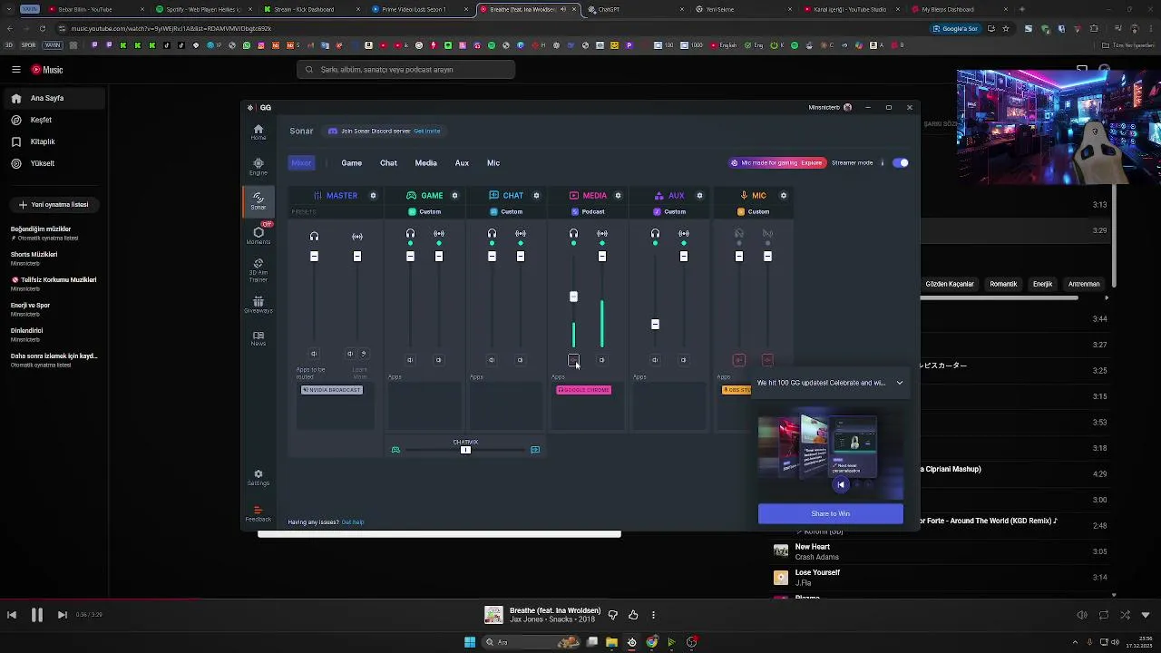The height and width of the screenshot is (653, 1161).
Task: Select the GOOGLE CHROME app chip under MEDIA
Action: coord(584,390)
